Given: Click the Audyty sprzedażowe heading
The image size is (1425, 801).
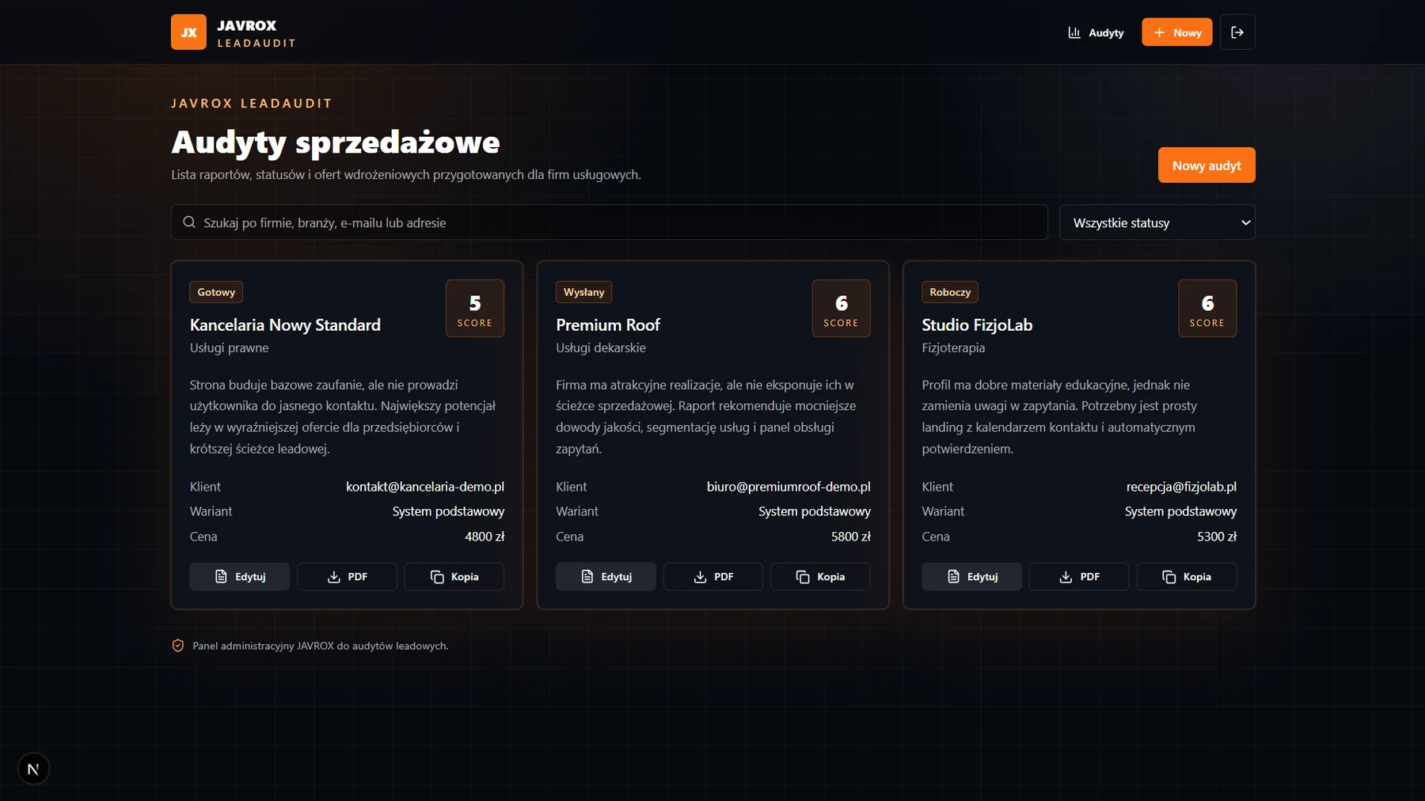Looking at the screenshot, I should (336, 142).
